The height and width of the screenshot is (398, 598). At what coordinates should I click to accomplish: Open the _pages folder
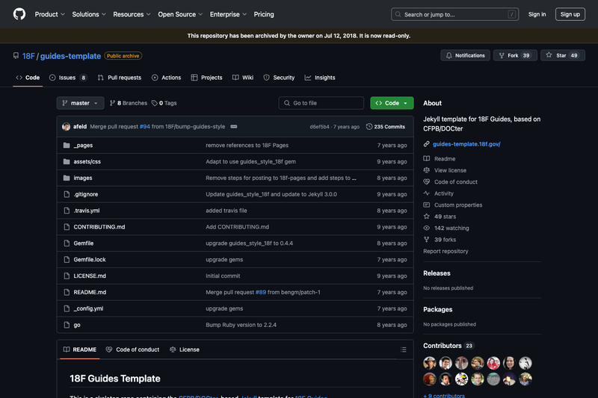pos(83,145)
